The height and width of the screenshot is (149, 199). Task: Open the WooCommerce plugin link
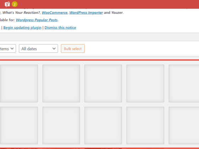click(55, 13)
